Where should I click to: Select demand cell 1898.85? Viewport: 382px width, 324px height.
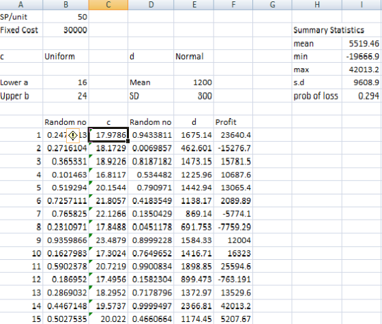[x=194, y=266]
